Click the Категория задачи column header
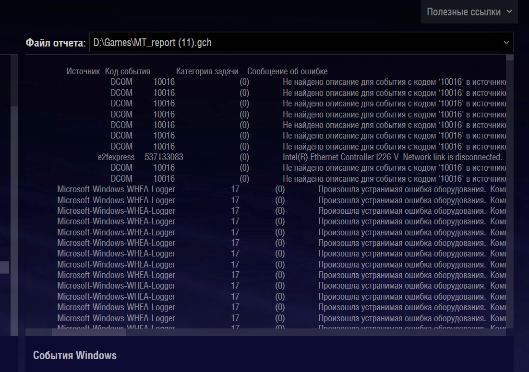Screen dimensions: 529x372 (x=207, y=71)
